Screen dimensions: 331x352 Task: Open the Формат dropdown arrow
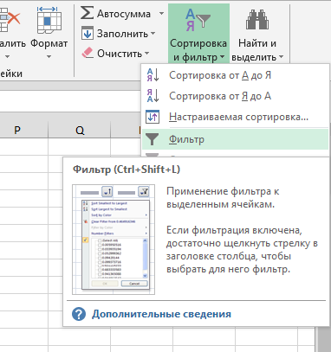point(49,56)
